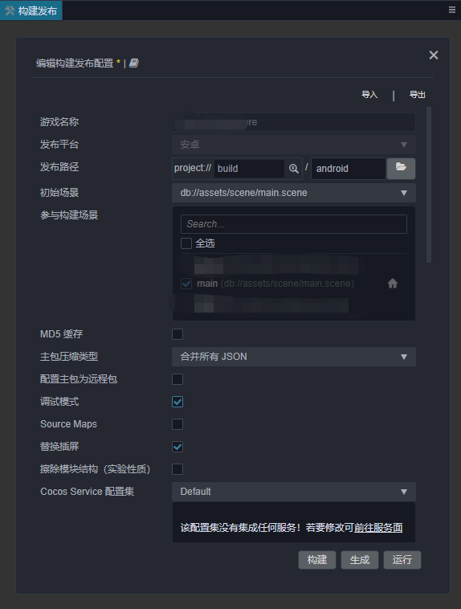This screenshot has height=609, width=461.
Task: Disable the 调试模式 checkbox
Action: [177, 402]
